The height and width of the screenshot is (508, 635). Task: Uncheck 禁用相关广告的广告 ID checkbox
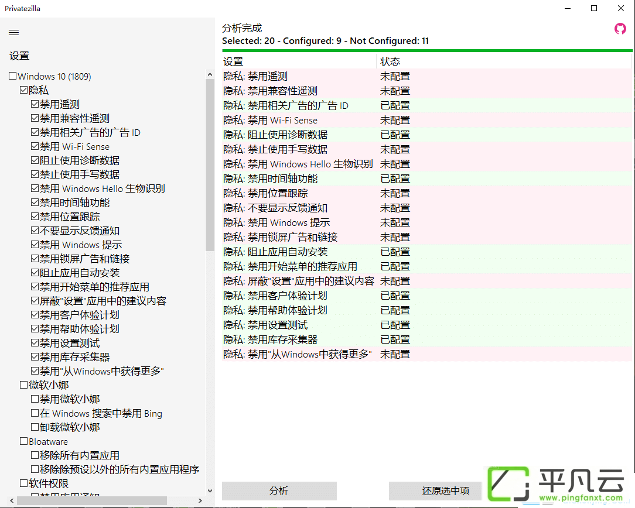coord(35,132)
